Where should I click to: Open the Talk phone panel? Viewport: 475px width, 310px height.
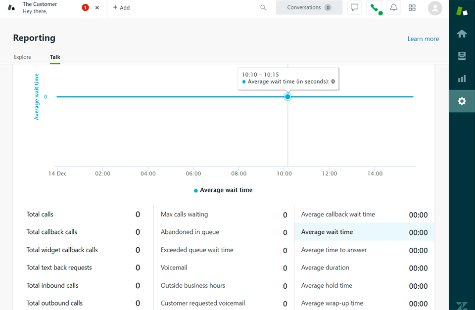[375, 7]
